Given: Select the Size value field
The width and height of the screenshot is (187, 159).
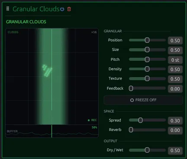Looking at the screenshot, I should click(x=175, y=50).
